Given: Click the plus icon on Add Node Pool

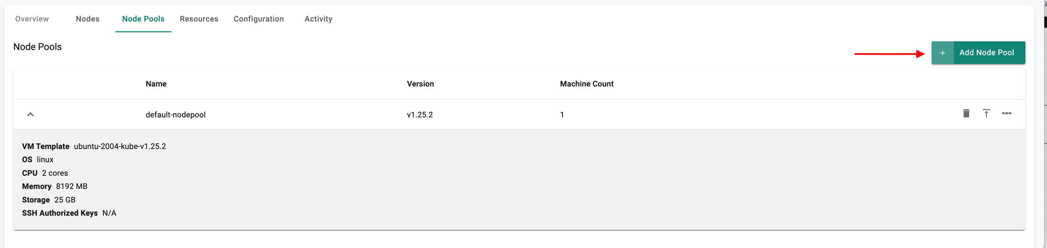Looking at the screenshot, I should click(x=942, y=53).
